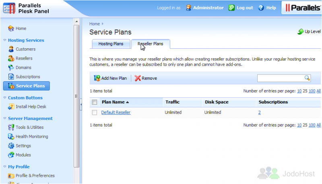
Task: Sort by Plan Name ascending arrow
Action: [x=128, y=102]
